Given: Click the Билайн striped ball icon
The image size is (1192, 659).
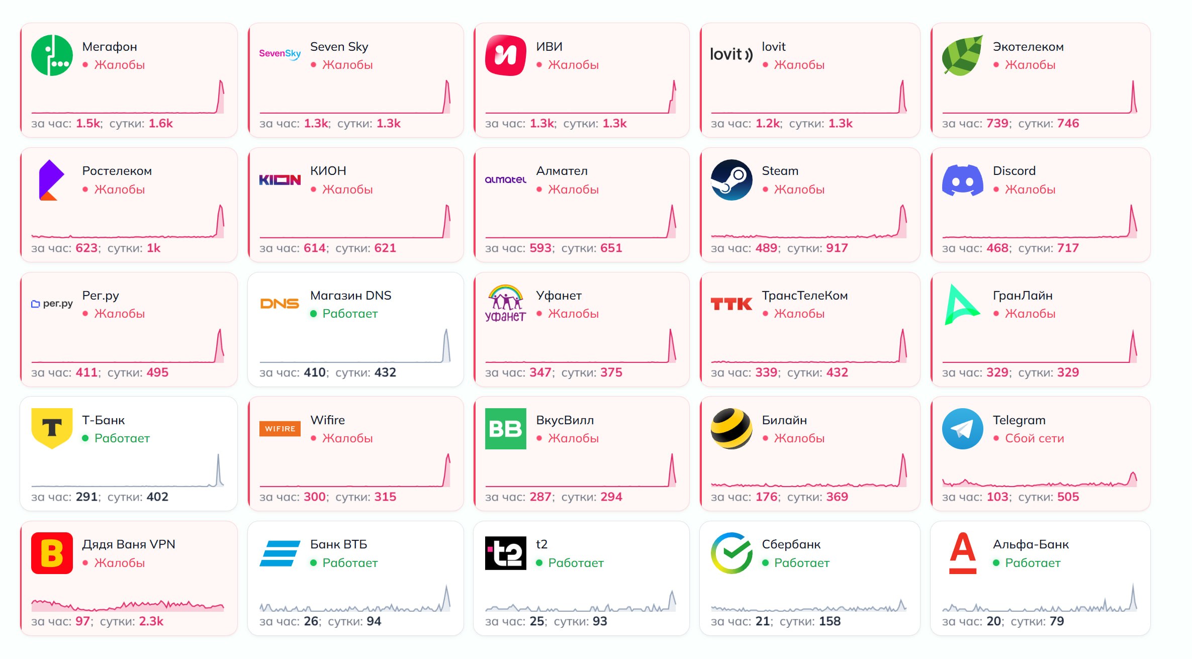Looking at the screenshot, I should (731, 429).
